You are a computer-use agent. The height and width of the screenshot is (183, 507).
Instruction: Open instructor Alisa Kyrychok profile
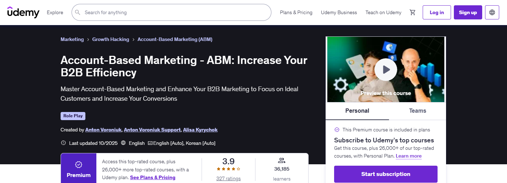click(200, 130)
